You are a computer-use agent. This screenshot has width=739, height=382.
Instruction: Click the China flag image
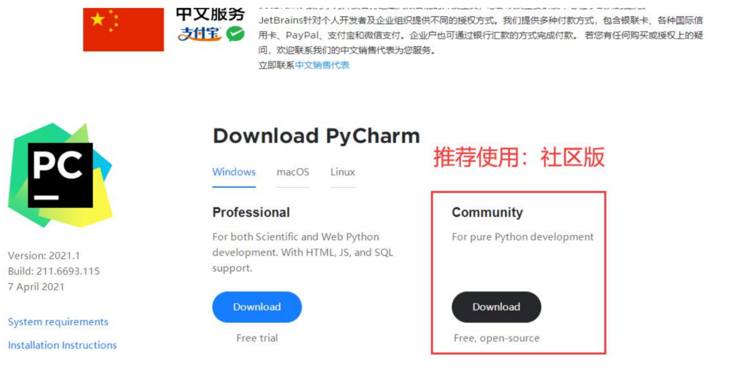pos(123,30)
